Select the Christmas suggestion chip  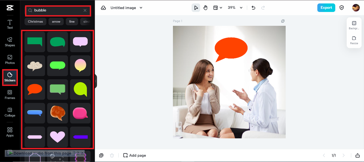tap(36, 22)
